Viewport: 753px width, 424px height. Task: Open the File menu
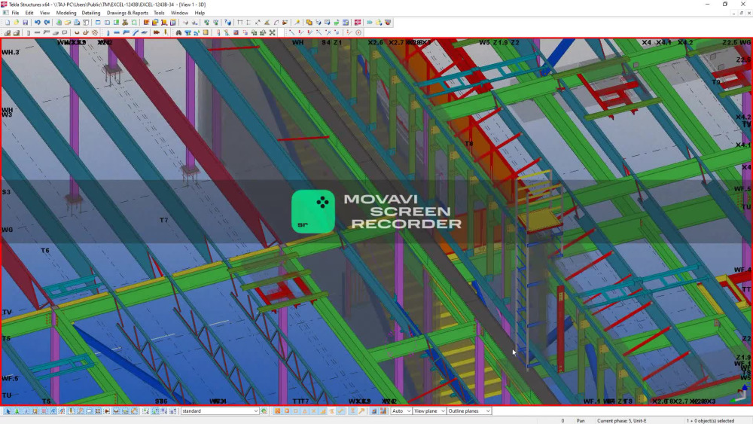[x=15, y=13]
